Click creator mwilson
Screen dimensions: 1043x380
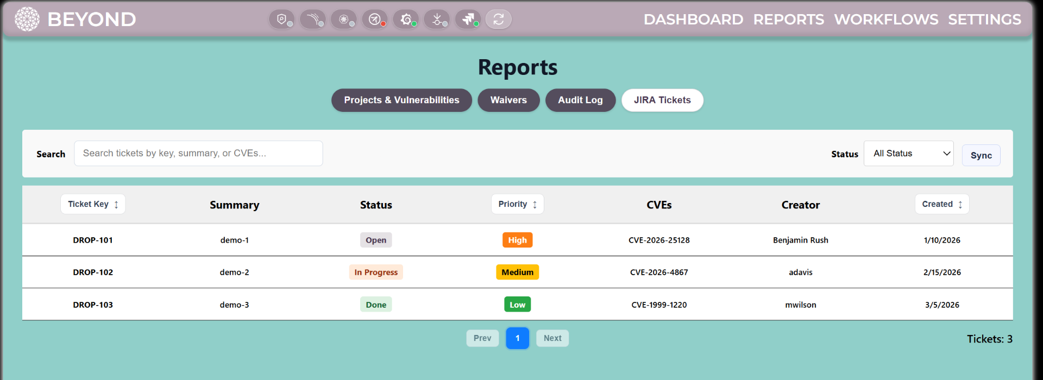coord(801,305)
